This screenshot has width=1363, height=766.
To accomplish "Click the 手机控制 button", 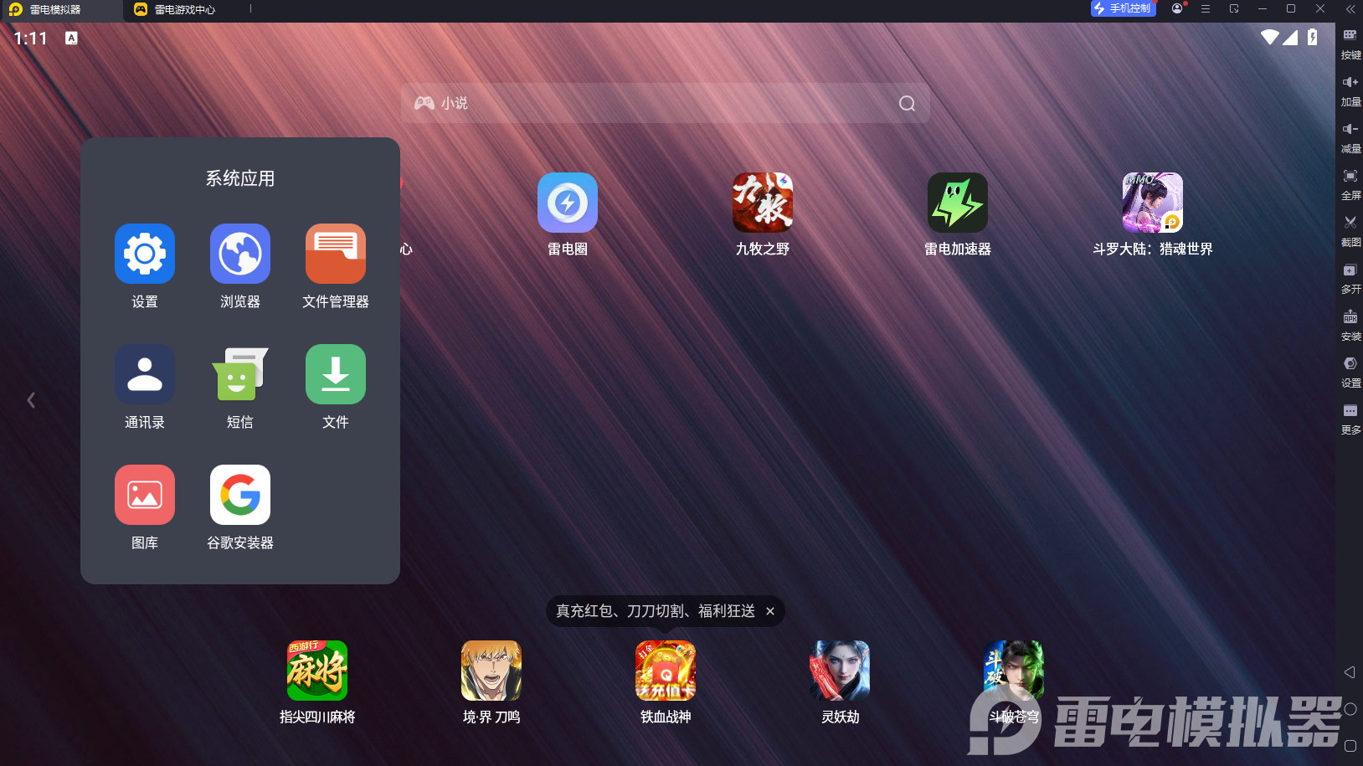I will tap(1123, 8).
